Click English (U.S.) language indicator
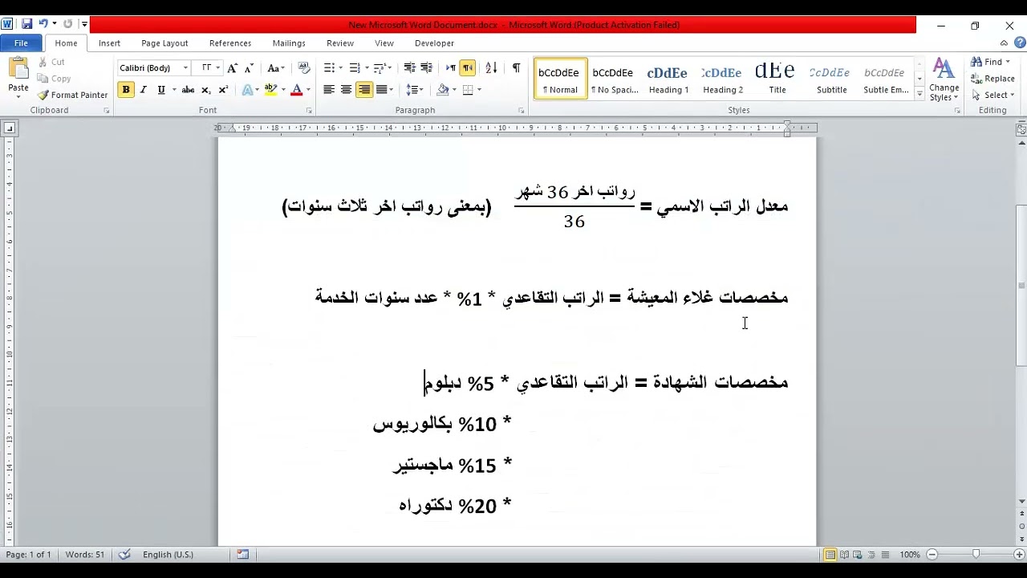This screenshot has width=1027, height=578. coord(168,555)
